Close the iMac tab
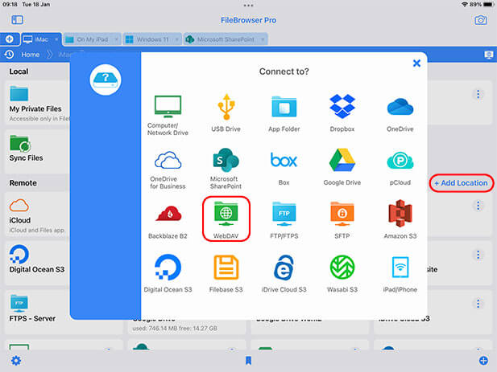This screenshot has height=372, width=497. coord(56,39)
